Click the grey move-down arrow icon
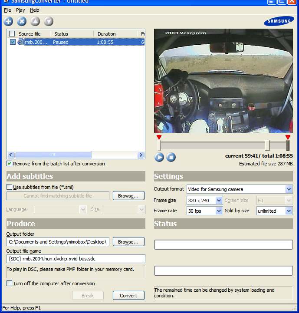 click(49, 21)
